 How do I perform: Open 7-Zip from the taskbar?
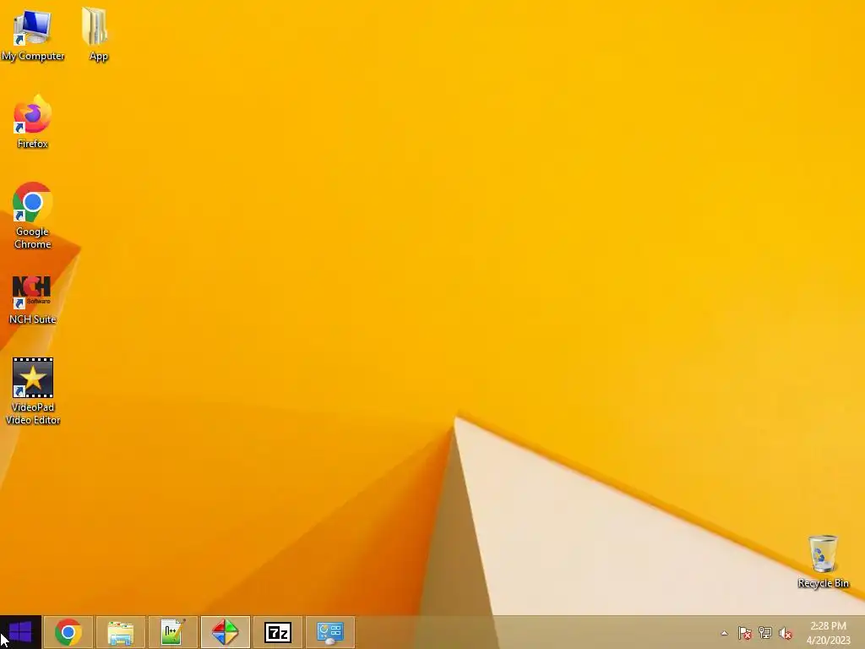278,632
